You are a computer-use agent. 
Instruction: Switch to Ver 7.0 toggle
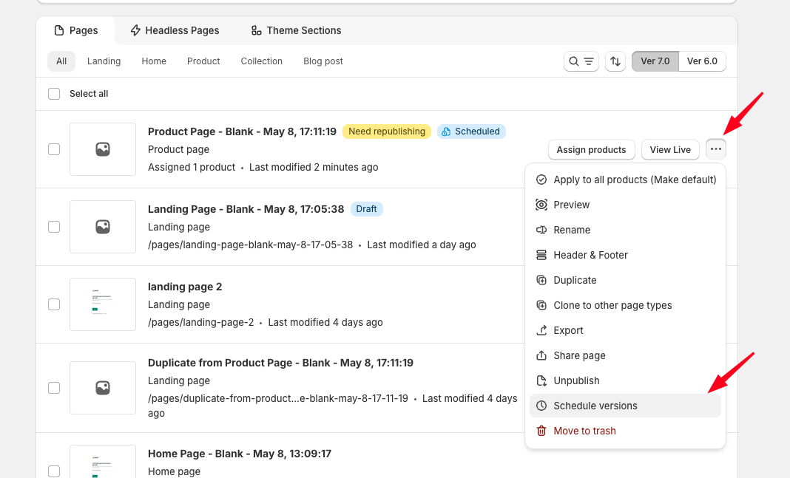click(x=655, y=61)
